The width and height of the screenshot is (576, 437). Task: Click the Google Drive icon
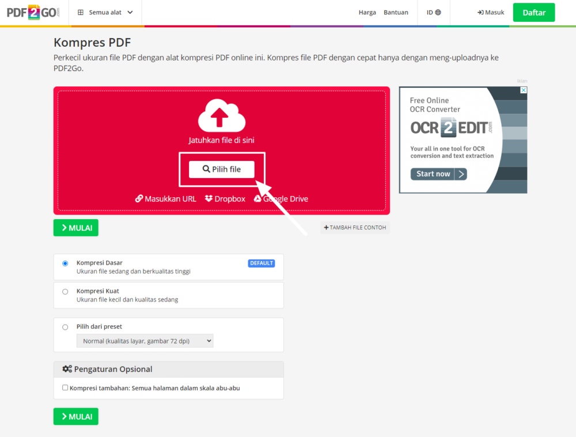coord(258,199)
